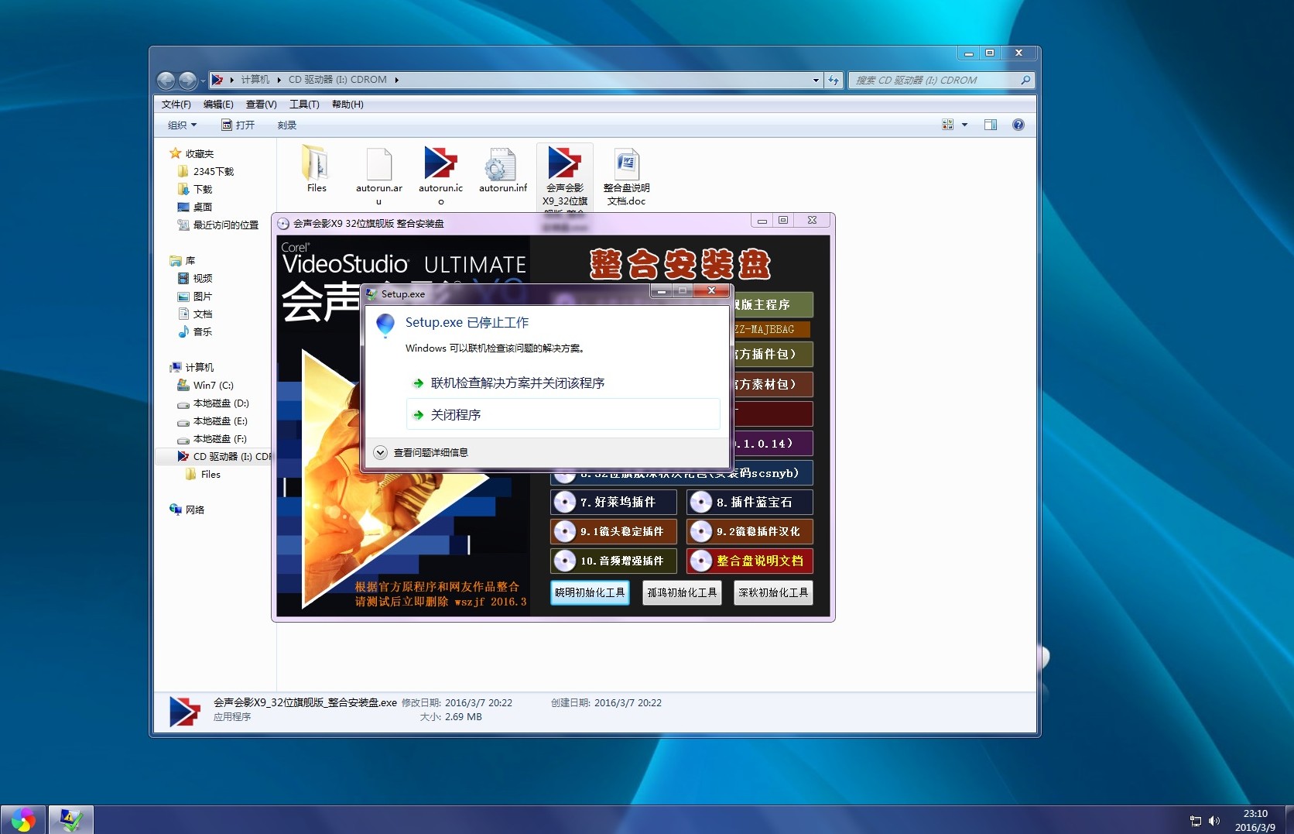Click disc icon of 整合盘说明文档
Viewport: 1294px width, 834px height.
(x=700, y=561)
